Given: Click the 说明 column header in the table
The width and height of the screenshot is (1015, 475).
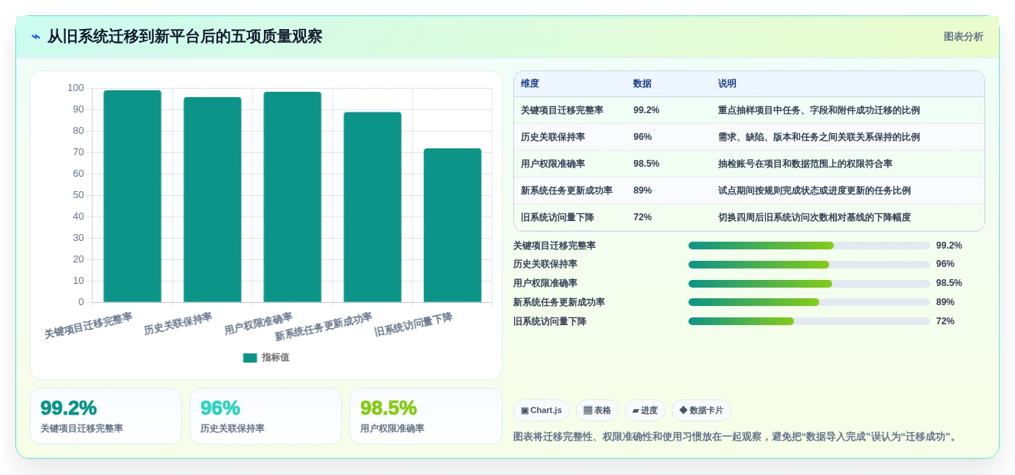Looking at the screenshot, I should click(727, 84).
